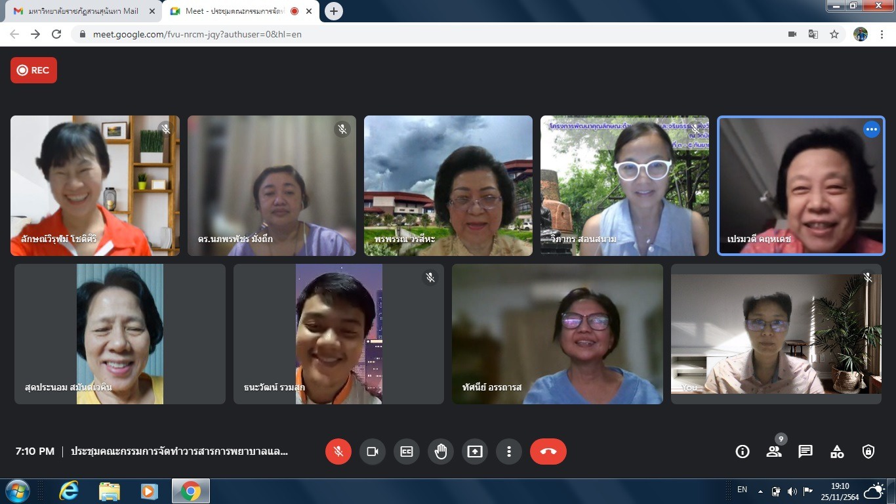
Task: Open the chat with everyone panel
Action: [805, 451]
